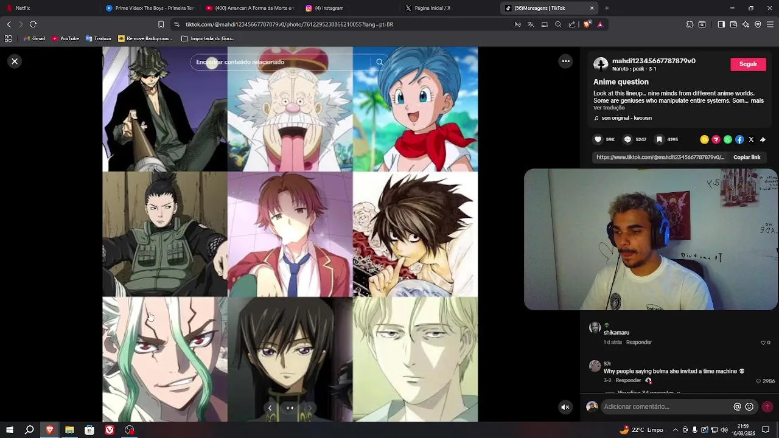Share the post to WhatsApp
Image resolution: width=779 pixels, height=438 pixels.
(x=728, y=139)
